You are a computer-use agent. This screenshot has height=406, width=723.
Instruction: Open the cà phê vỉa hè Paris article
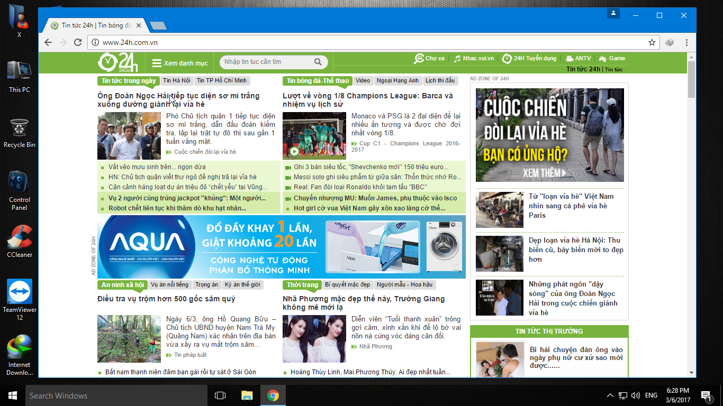coord(571,206)
